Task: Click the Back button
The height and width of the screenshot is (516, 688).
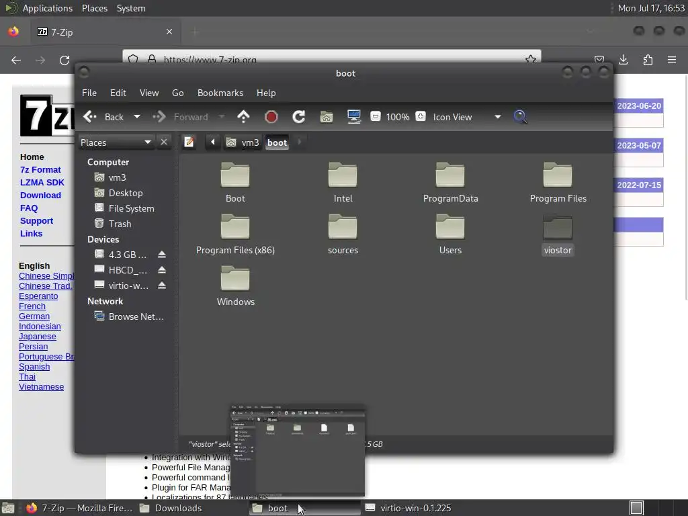Action: 104,117
